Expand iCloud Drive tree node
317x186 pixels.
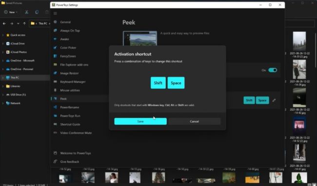3,43
